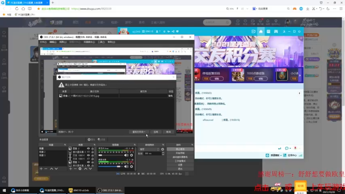Expand 频道模板 menu at YY window bottom
This screenshot has height=194, width=345.
pos(276,155)
